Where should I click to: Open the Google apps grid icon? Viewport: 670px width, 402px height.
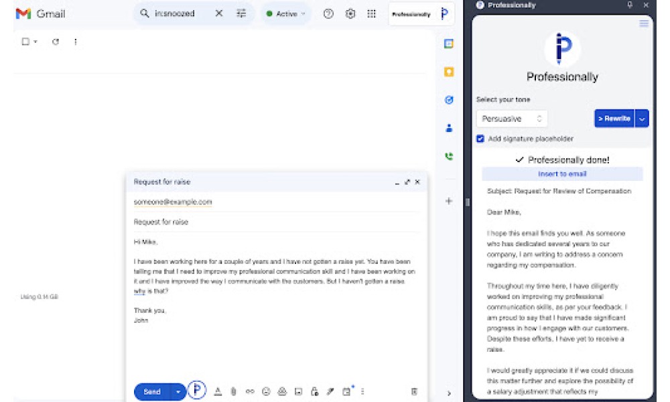click(371, 13)
